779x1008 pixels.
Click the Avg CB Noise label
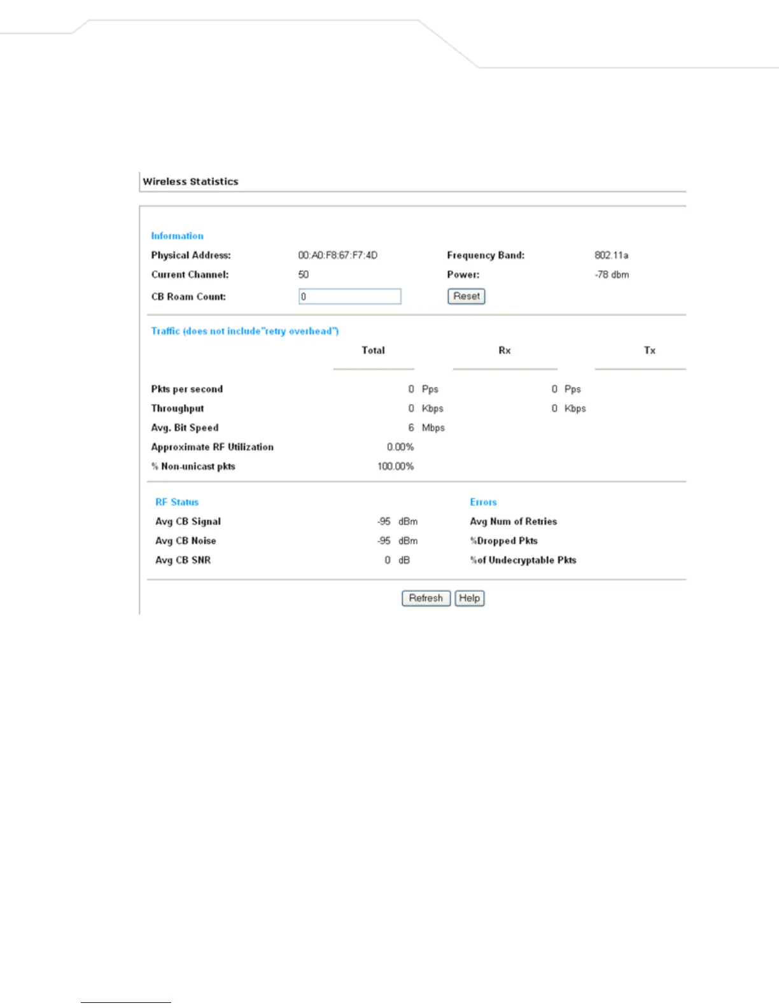(186, 541)
